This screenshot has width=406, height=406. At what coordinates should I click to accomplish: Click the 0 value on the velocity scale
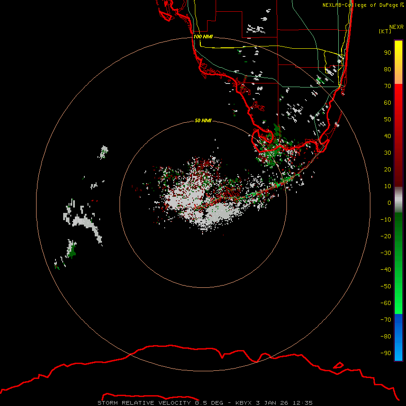pyautogui.click(x=389, y=203)
